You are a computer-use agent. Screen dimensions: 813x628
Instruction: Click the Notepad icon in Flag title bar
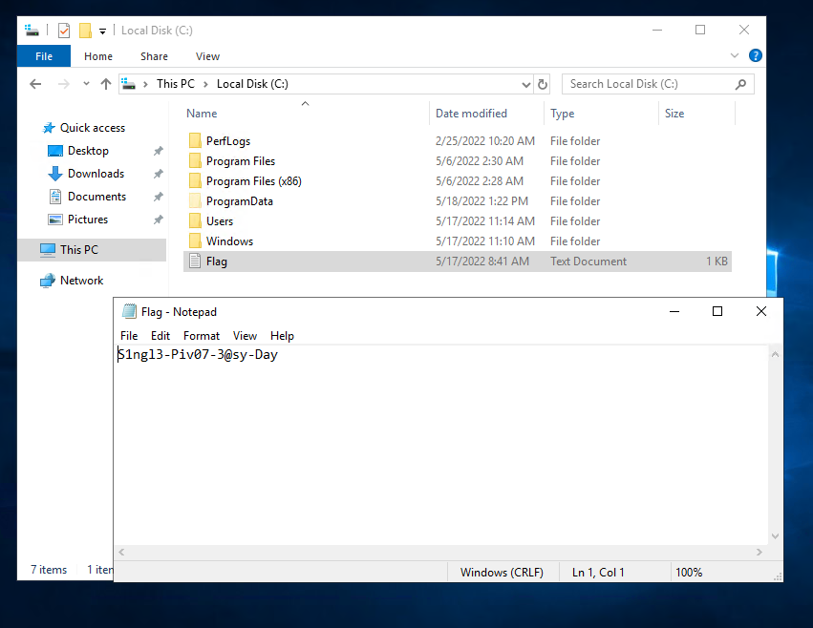pyautogui.click(x=129, y=311)
